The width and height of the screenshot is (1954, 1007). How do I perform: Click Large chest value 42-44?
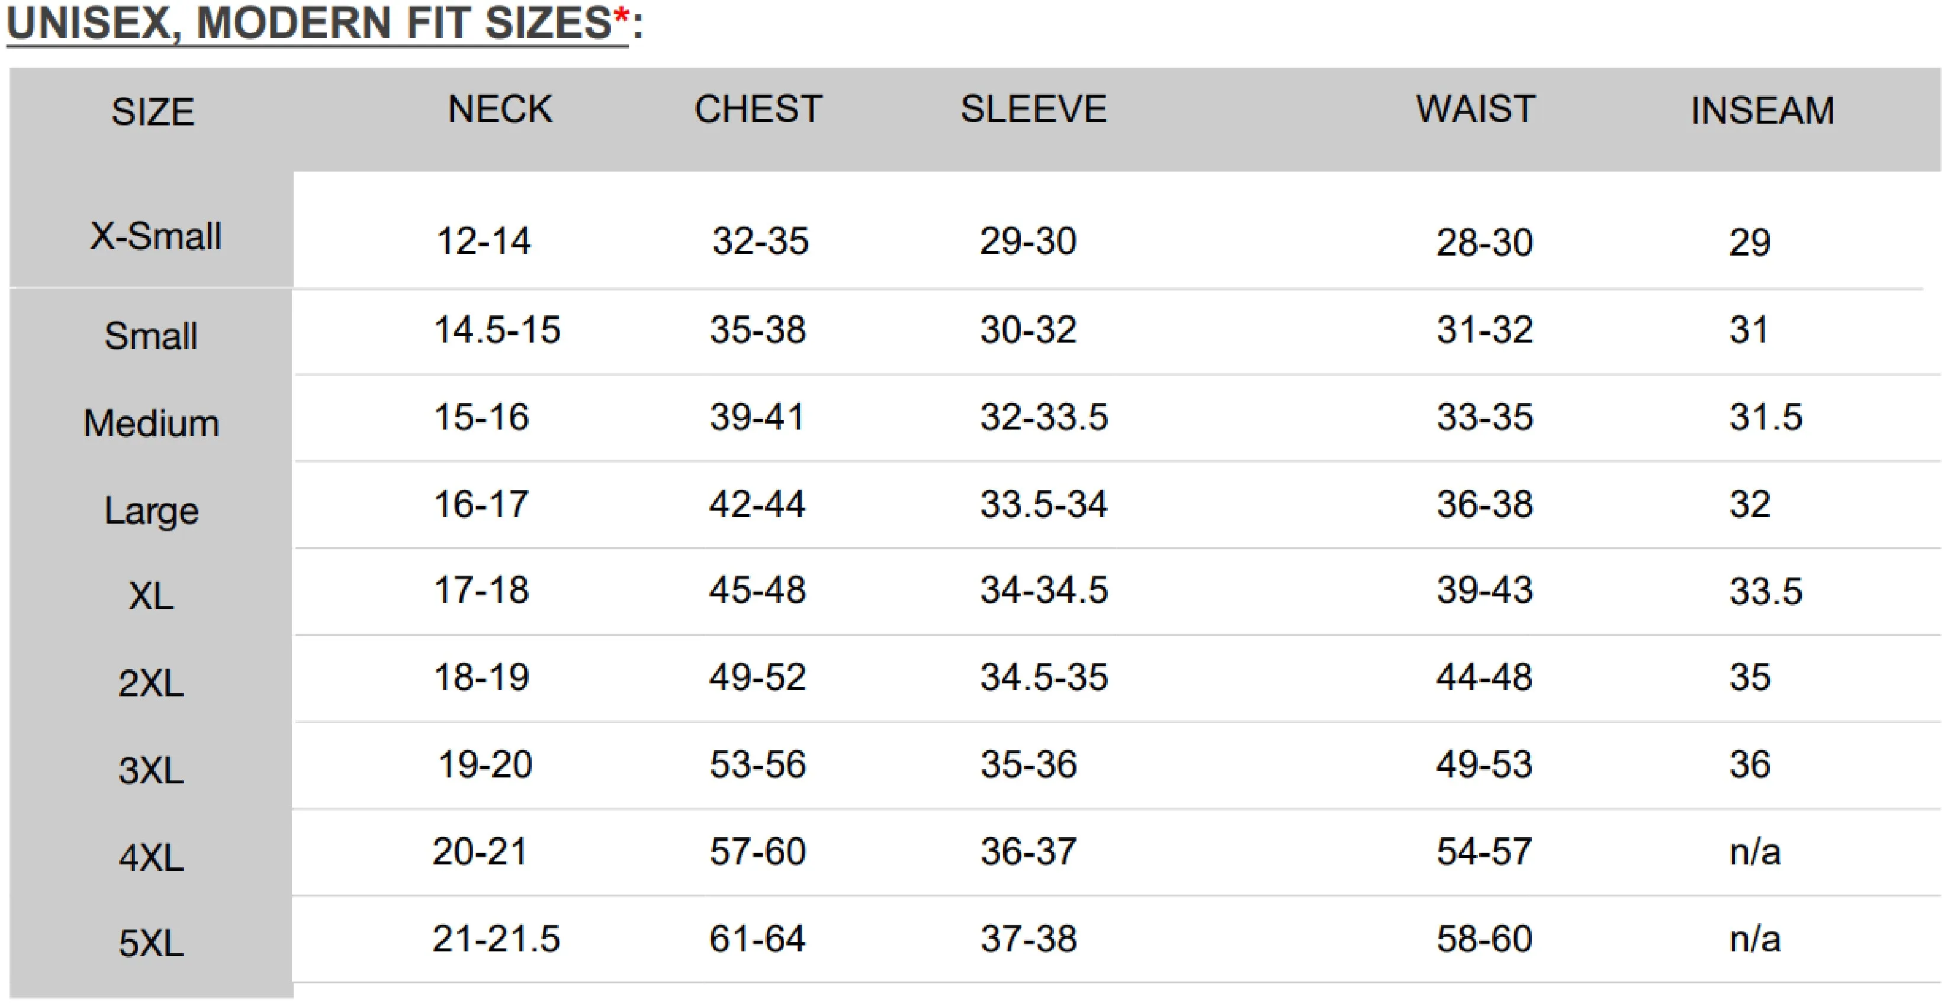[757, 505]
